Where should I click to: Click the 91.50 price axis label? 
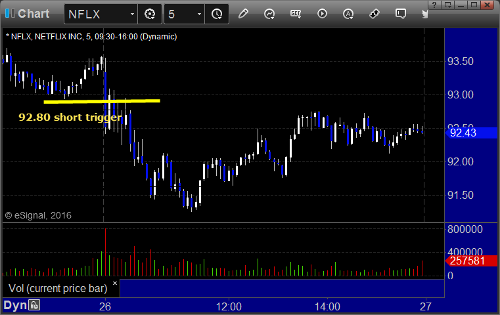tap(460, 196)
